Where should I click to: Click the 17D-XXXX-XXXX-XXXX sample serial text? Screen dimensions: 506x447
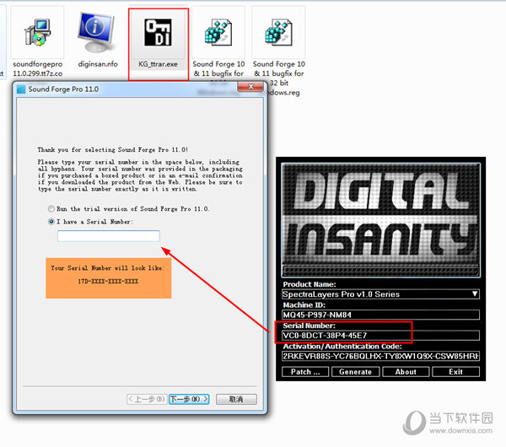pyautogui.click(x=108, y=282)
